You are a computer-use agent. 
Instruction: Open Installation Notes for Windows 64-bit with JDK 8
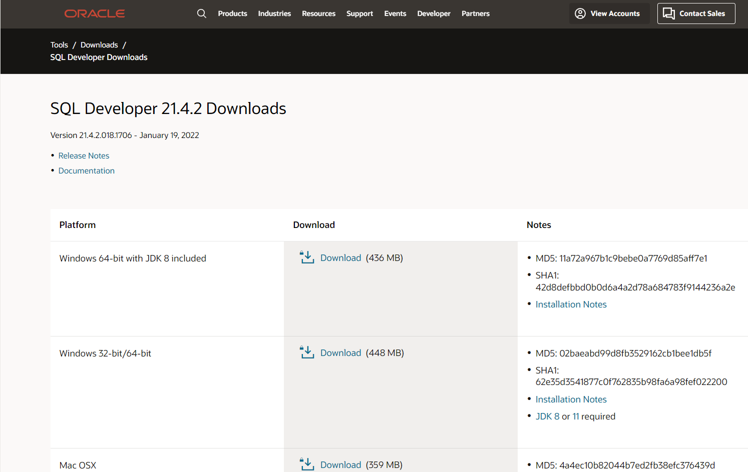571,304
